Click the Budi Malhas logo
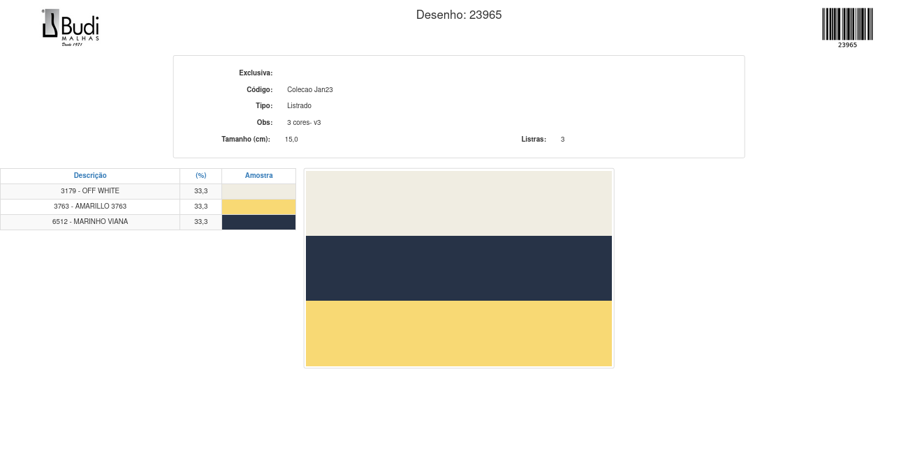This screenshot has width=915, height=457. (71, 27)
